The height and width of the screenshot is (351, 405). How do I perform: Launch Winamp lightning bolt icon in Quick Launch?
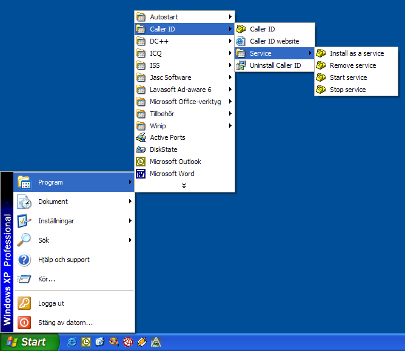[142, 343]
